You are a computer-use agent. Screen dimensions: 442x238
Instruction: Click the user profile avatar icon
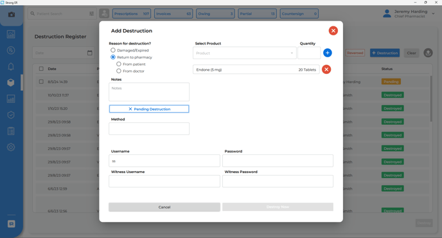[x=387, y=14]
